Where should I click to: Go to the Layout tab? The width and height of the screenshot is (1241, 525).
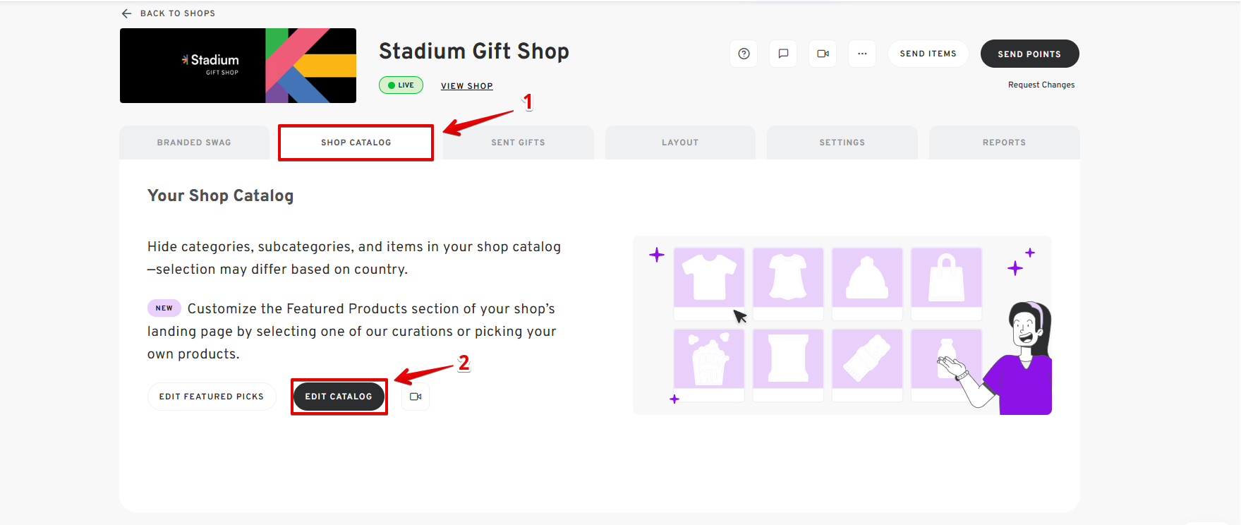680,143
